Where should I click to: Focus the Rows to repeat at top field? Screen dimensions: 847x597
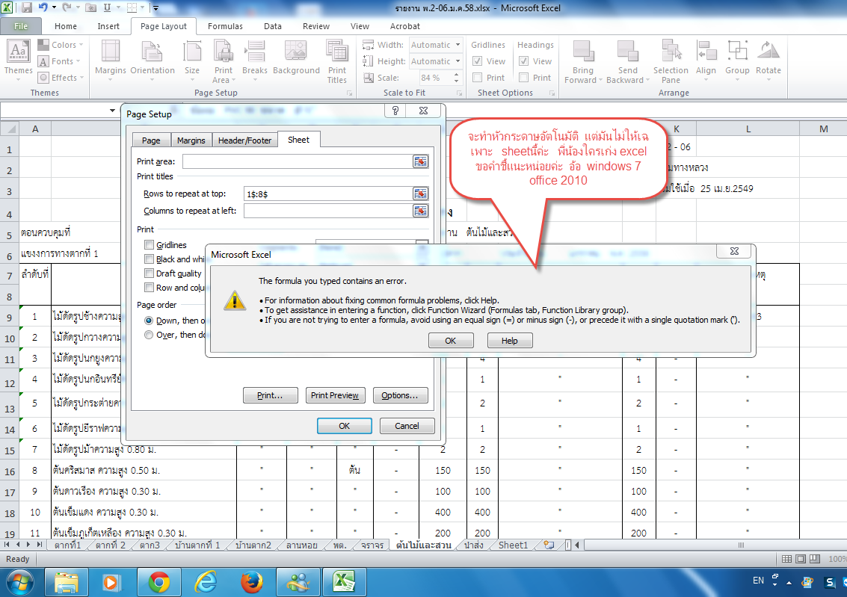328,194
